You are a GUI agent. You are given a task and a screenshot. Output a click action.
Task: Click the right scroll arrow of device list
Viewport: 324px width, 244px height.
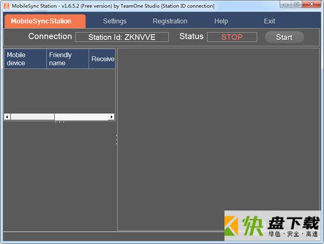tap(111, 117)
